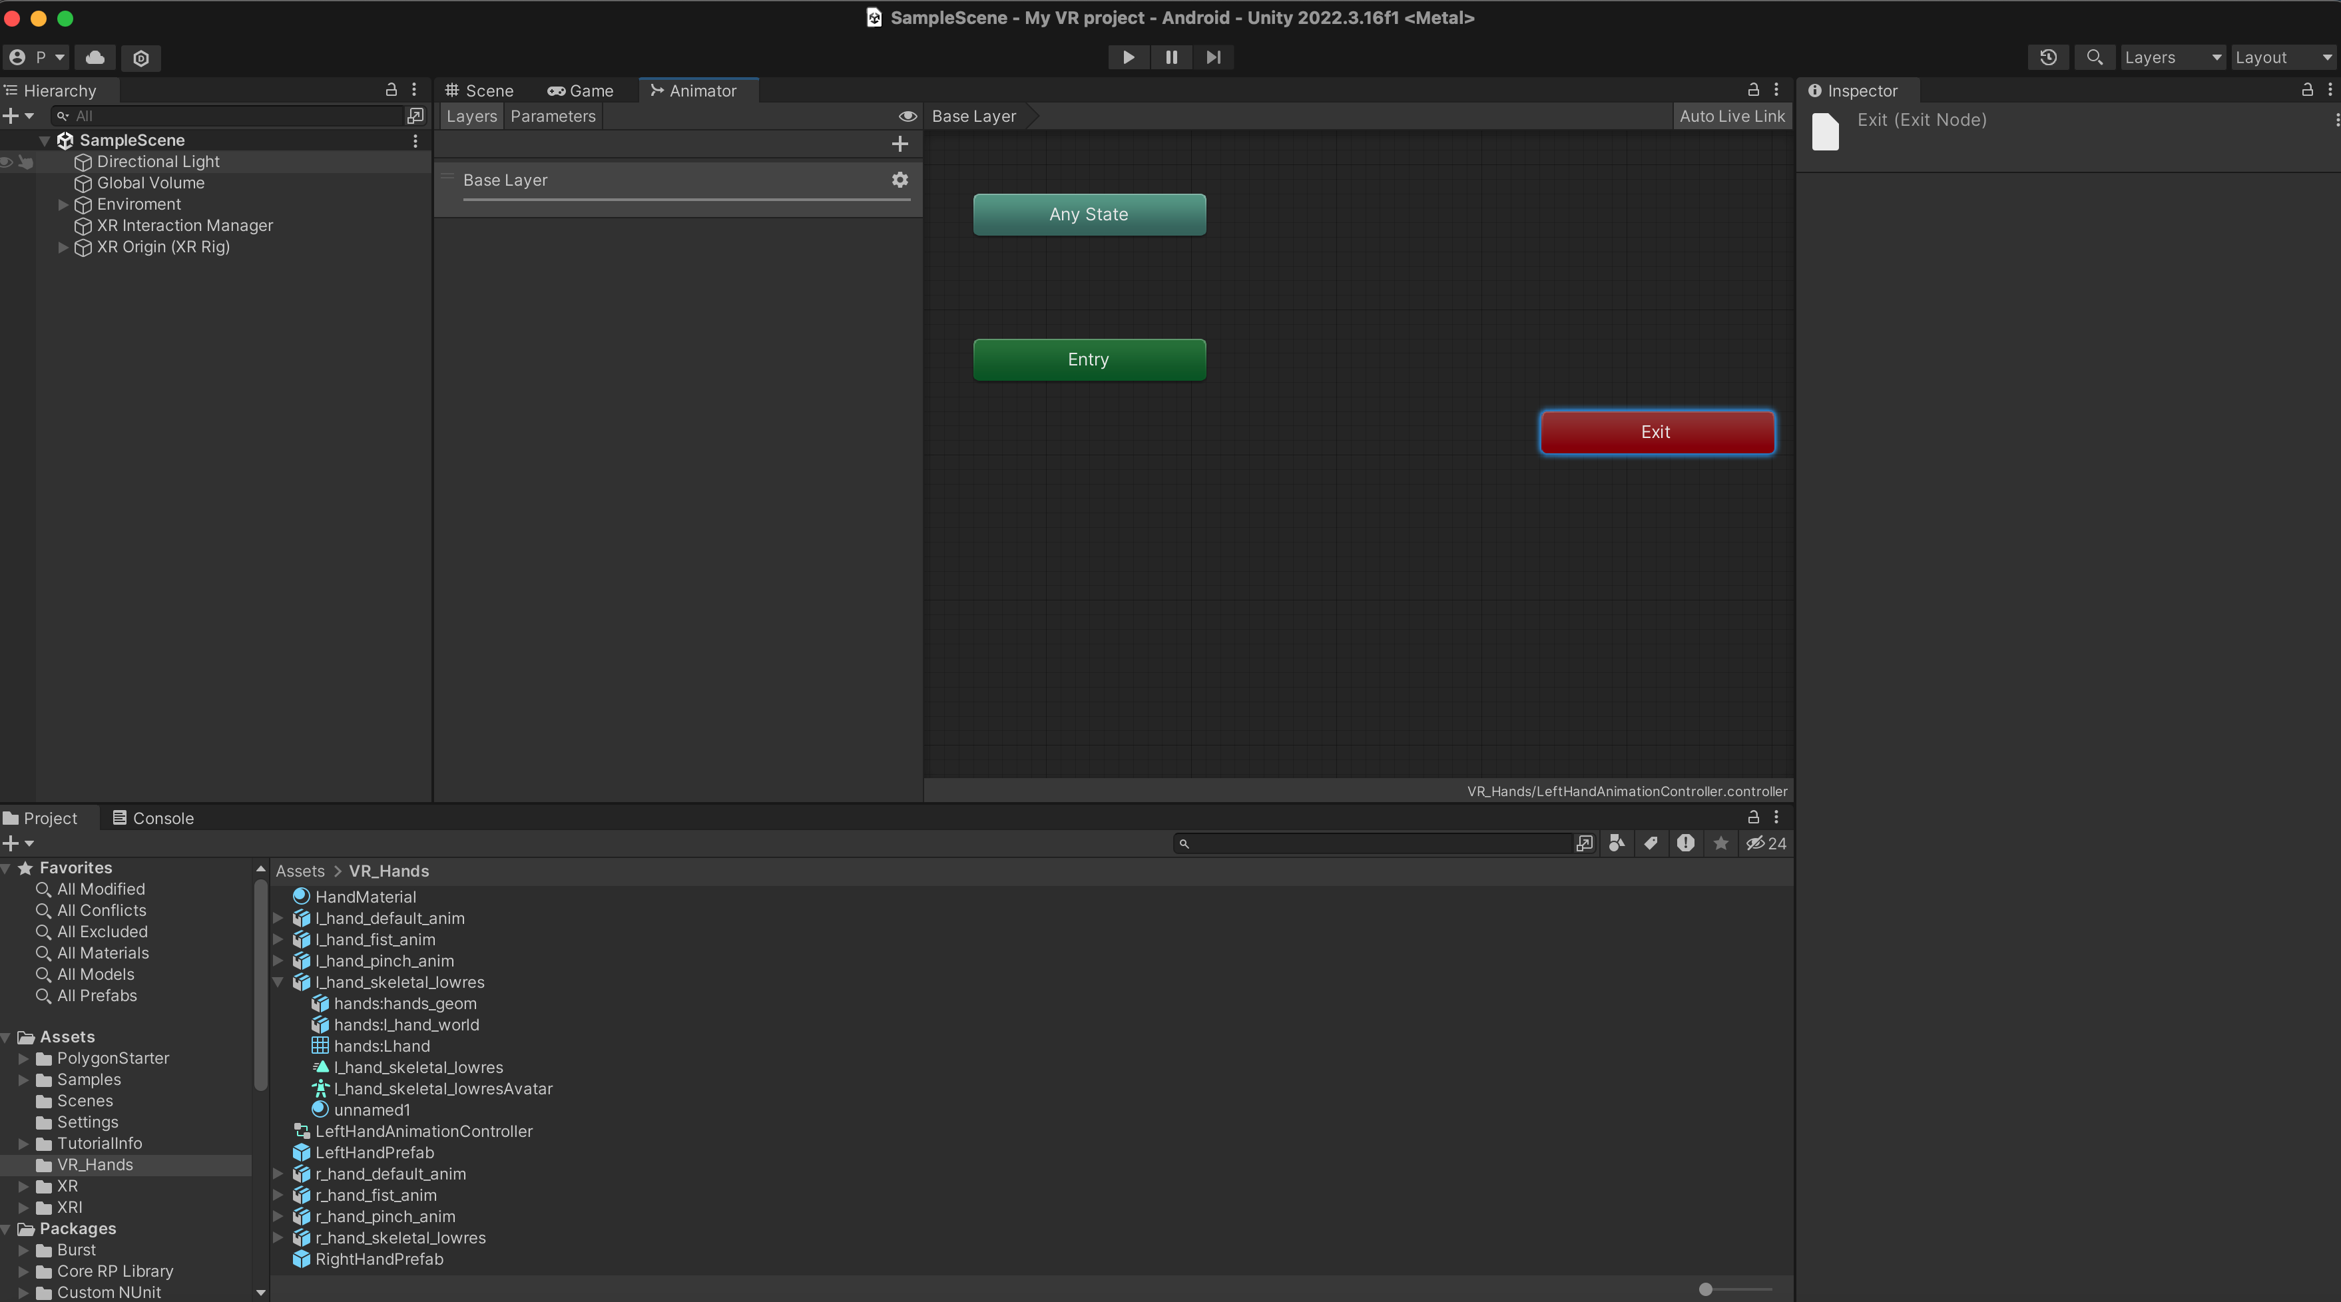Click the Step forward button
Image resolution: width=2341 pixels, height=1302 pixels.
coord(1213,57)
